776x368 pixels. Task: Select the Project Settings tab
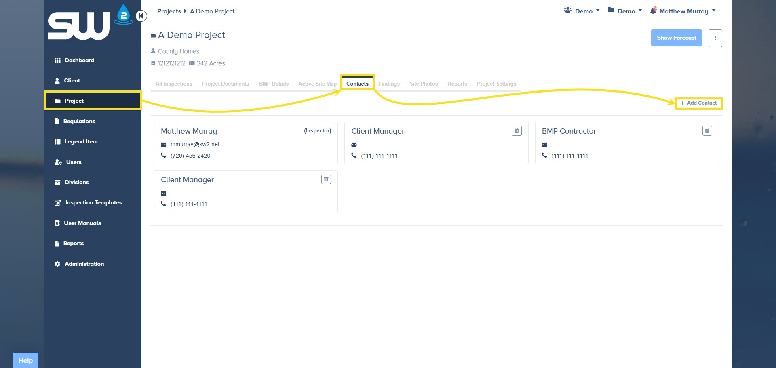click(x=496, y=84)
